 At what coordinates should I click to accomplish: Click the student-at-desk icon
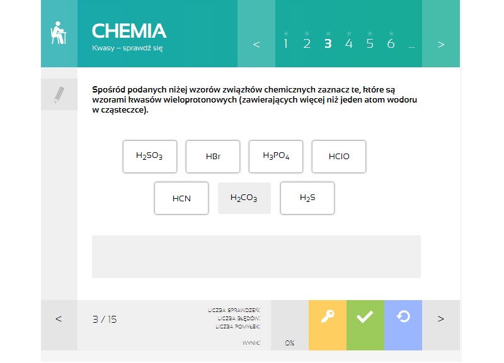pyautogui.click(x=59, y=33)
